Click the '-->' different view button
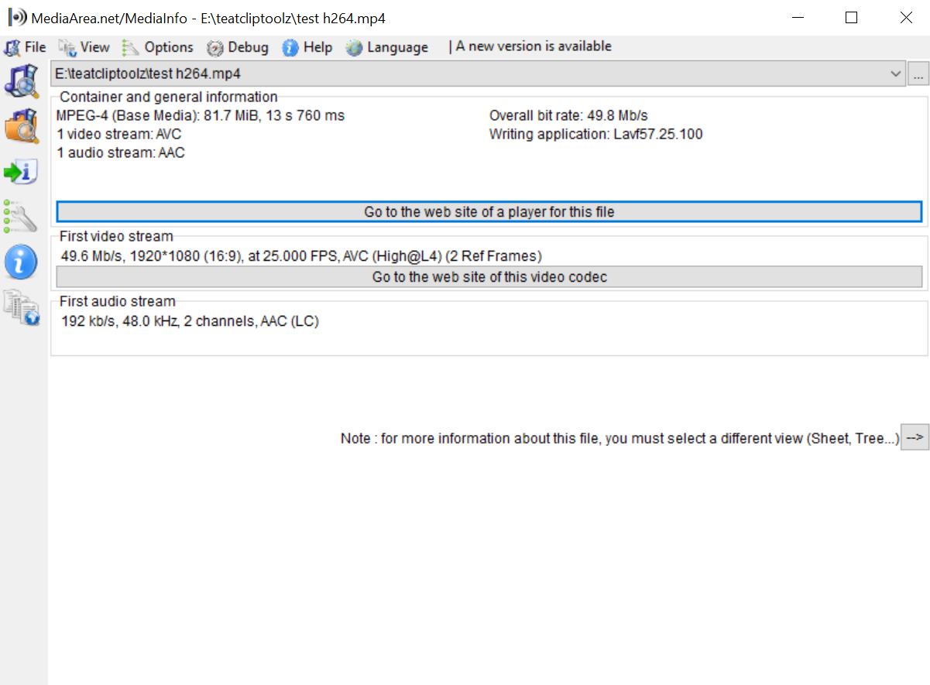The image size is (930, 685). (915, 437)
